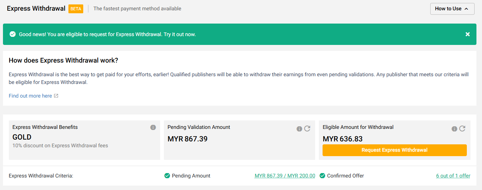Screen dimensions: 482x190
Task: Click the Request Express Withdrawal button
Action: pyautogui.click(x=394, y=150)
